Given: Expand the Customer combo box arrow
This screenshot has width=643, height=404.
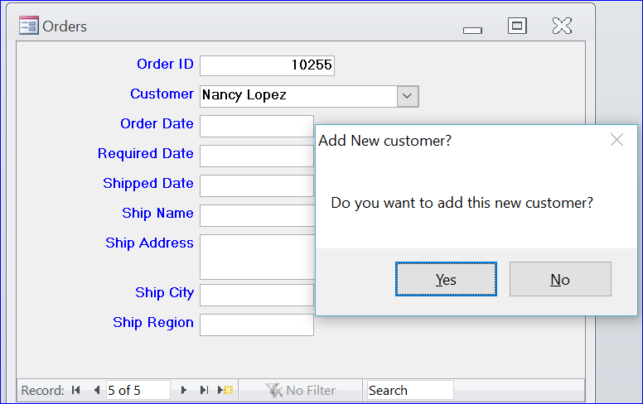Looking at the screenshot, I should 407,96.
